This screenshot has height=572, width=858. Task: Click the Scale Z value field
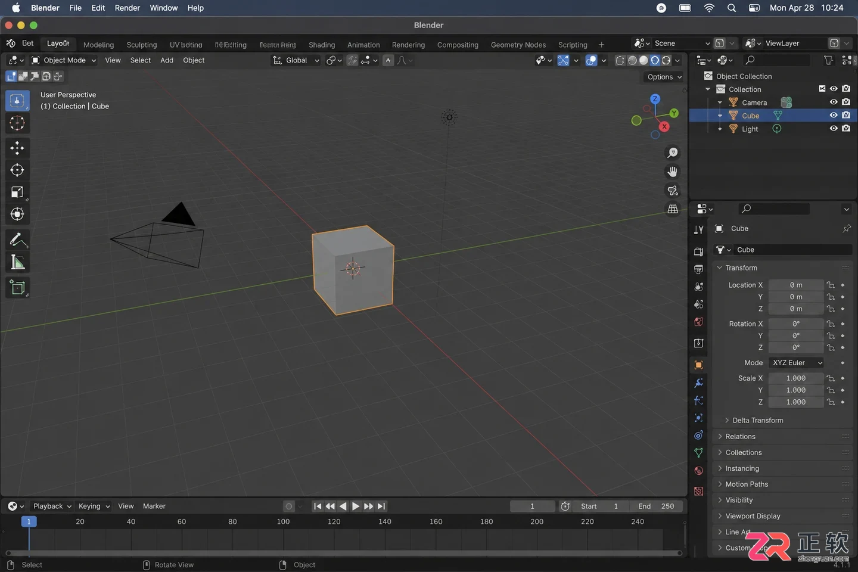(796, 402)
